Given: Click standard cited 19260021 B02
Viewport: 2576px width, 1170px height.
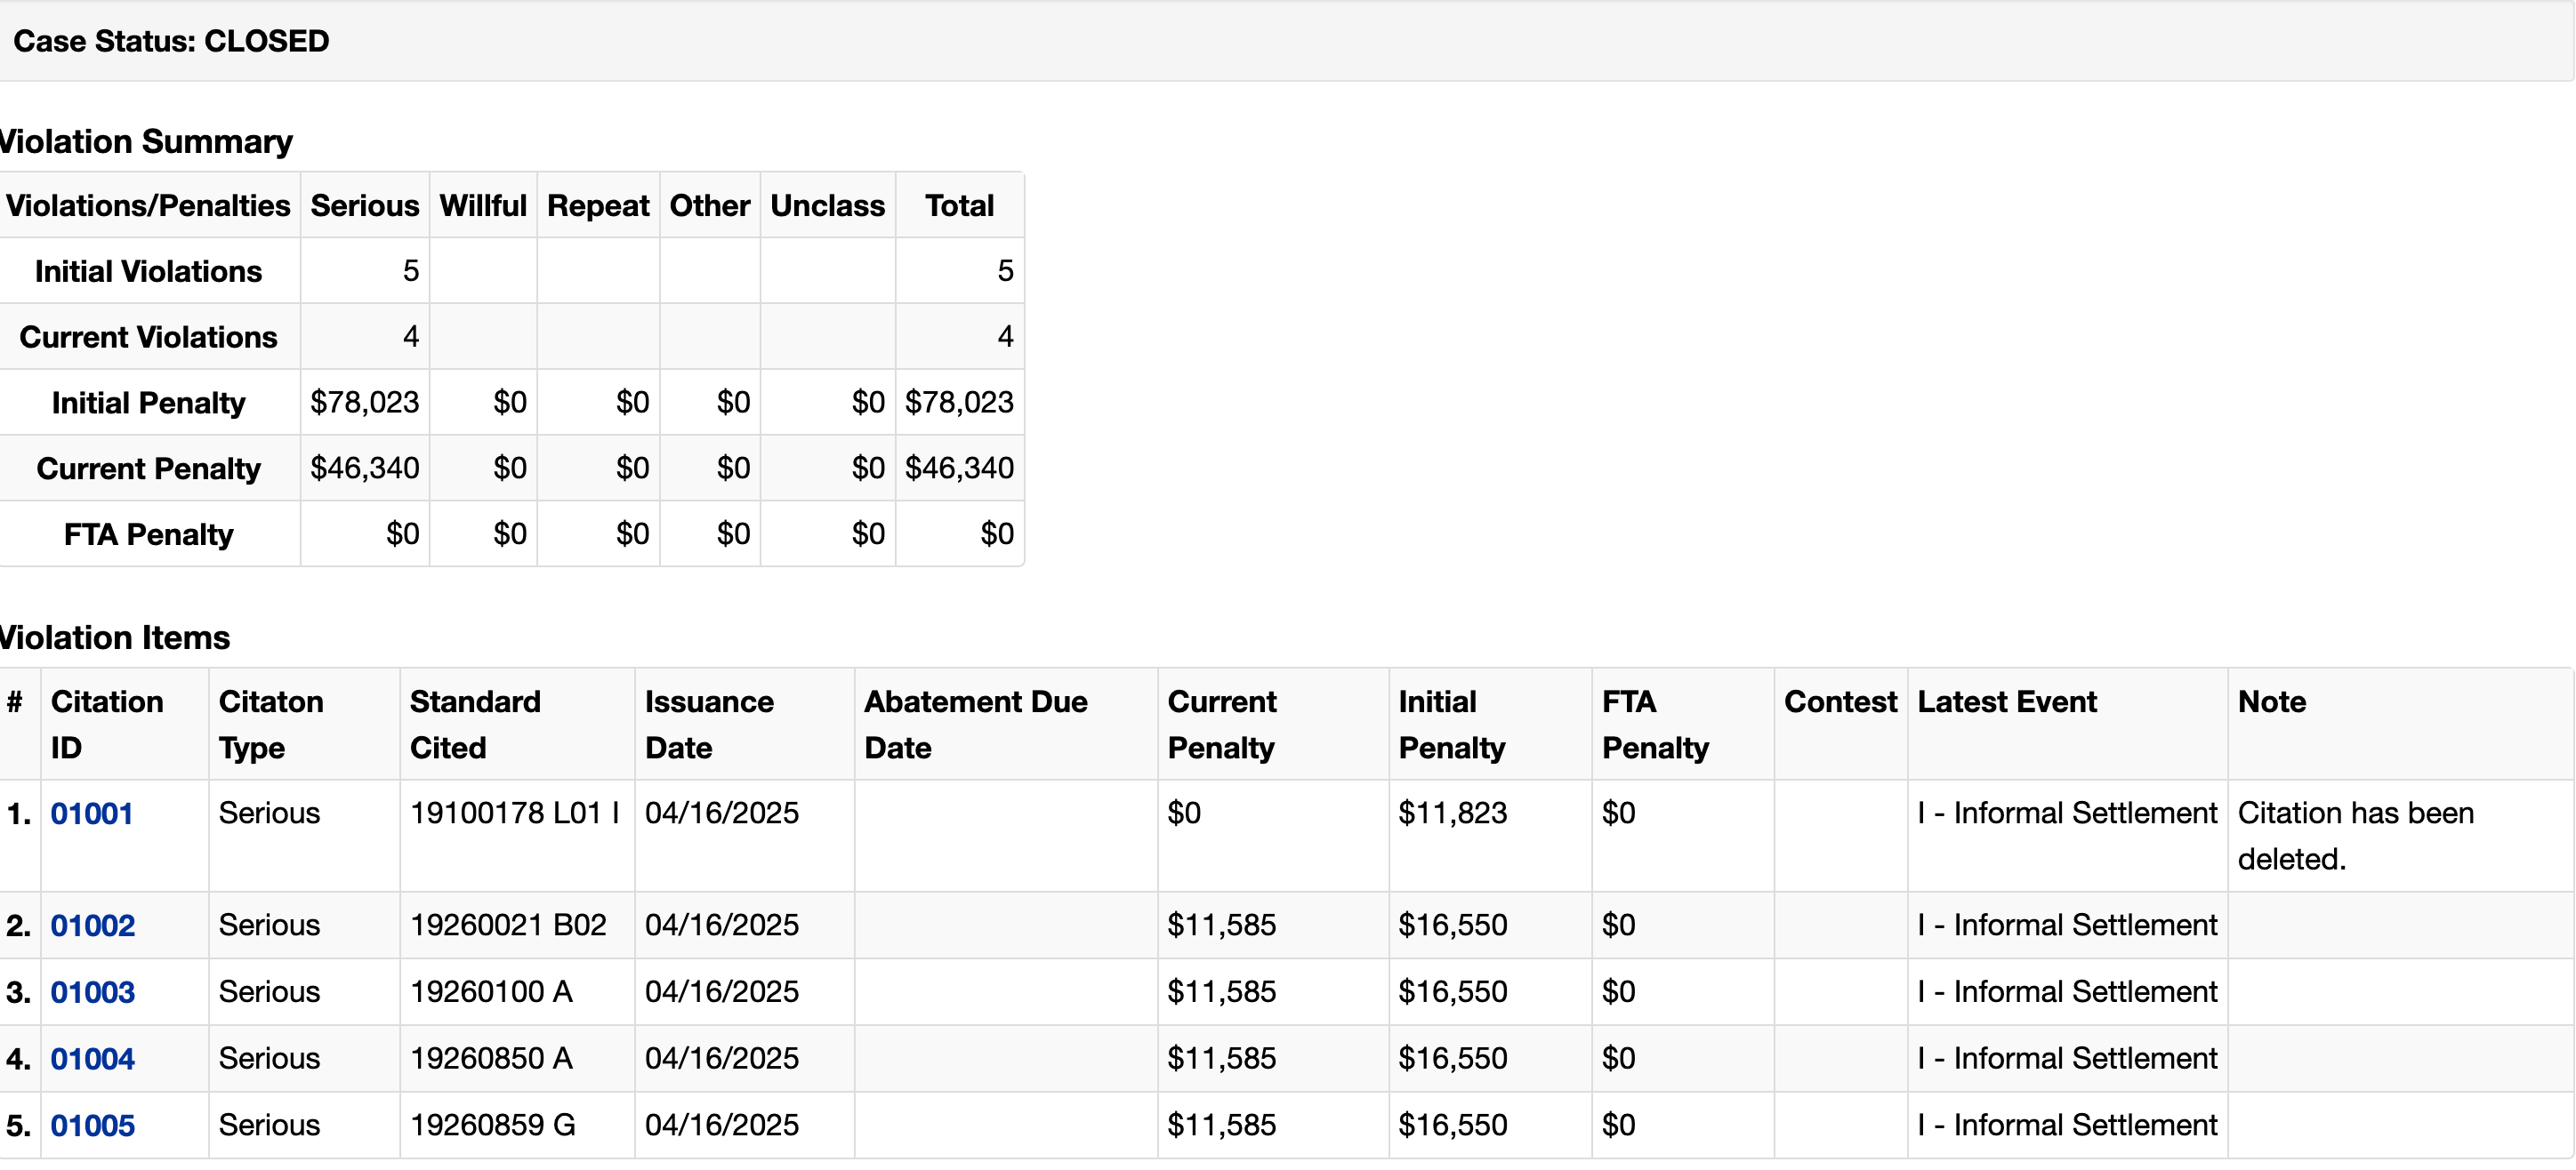Looking at the screenshot, I should pos(508,926).
